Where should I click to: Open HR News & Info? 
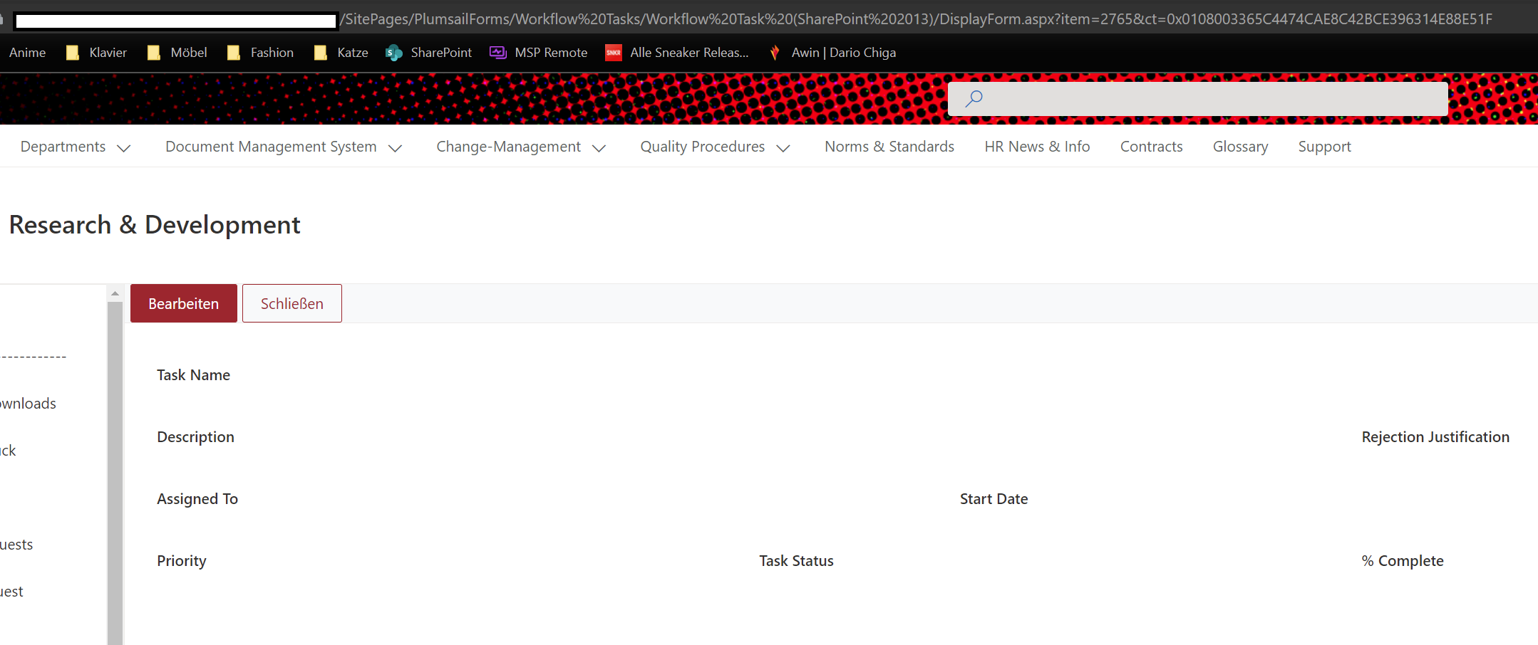tap(1037, 147)
